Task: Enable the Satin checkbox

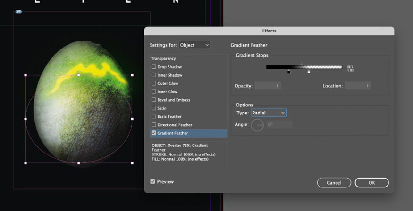Action: coord(154,108)
